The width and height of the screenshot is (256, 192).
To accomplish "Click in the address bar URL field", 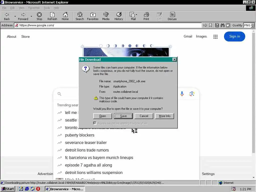I will click(x=108, y=25).
